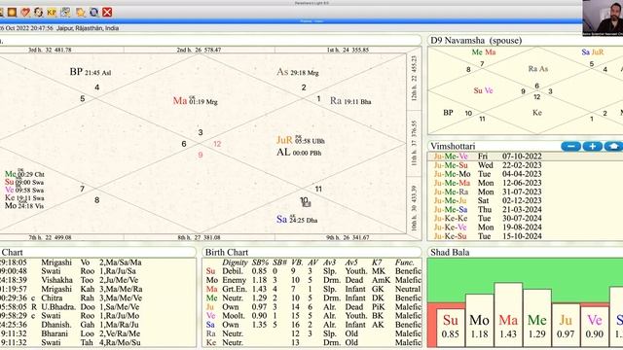Click Sa 24:25 Dha in main chart
Image resolution: width=623 pixels, height=350 pixels.
click(297, 219)
